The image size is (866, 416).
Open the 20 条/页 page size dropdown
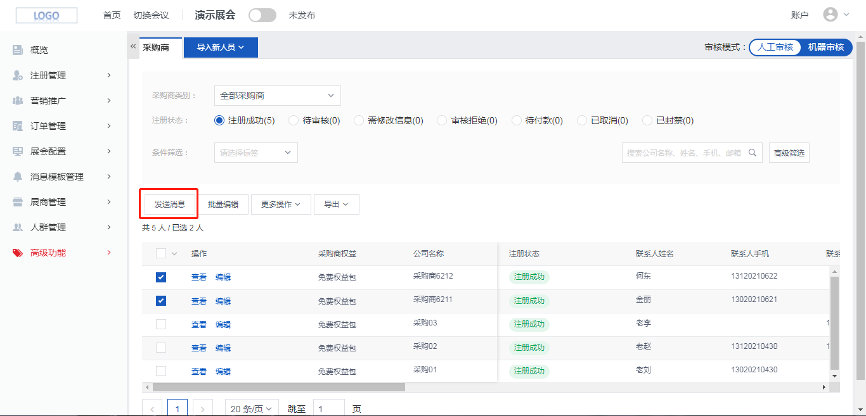pos(252,409)
